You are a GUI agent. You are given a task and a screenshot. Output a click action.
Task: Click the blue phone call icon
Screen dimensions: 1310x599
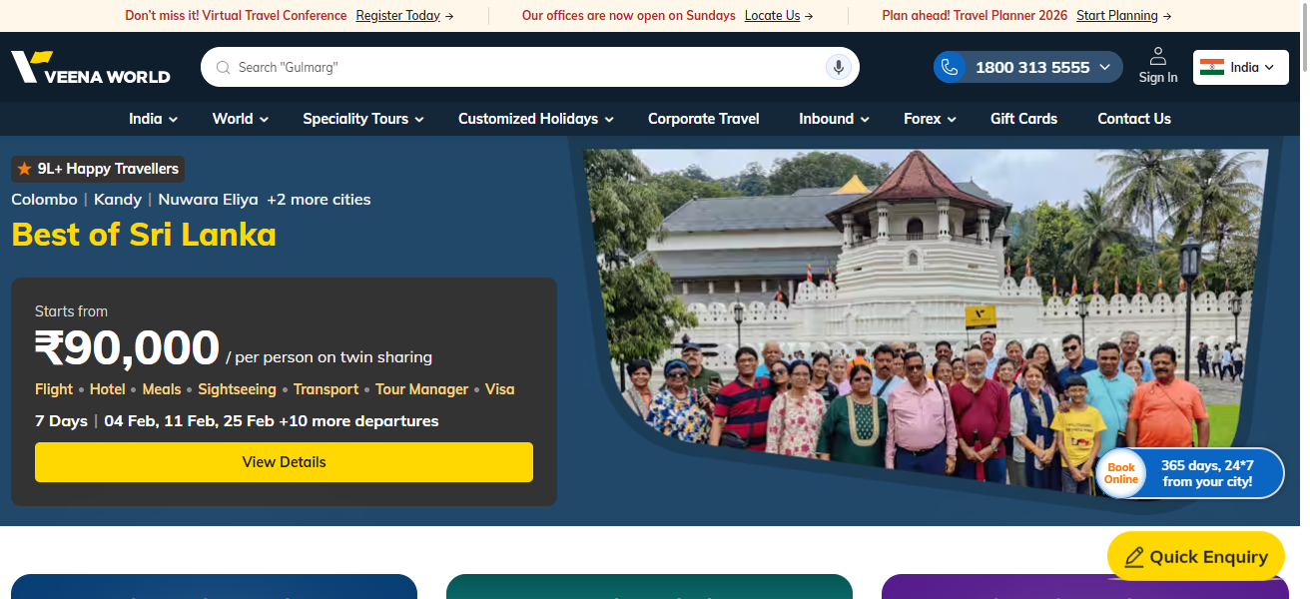coord(950,67)
